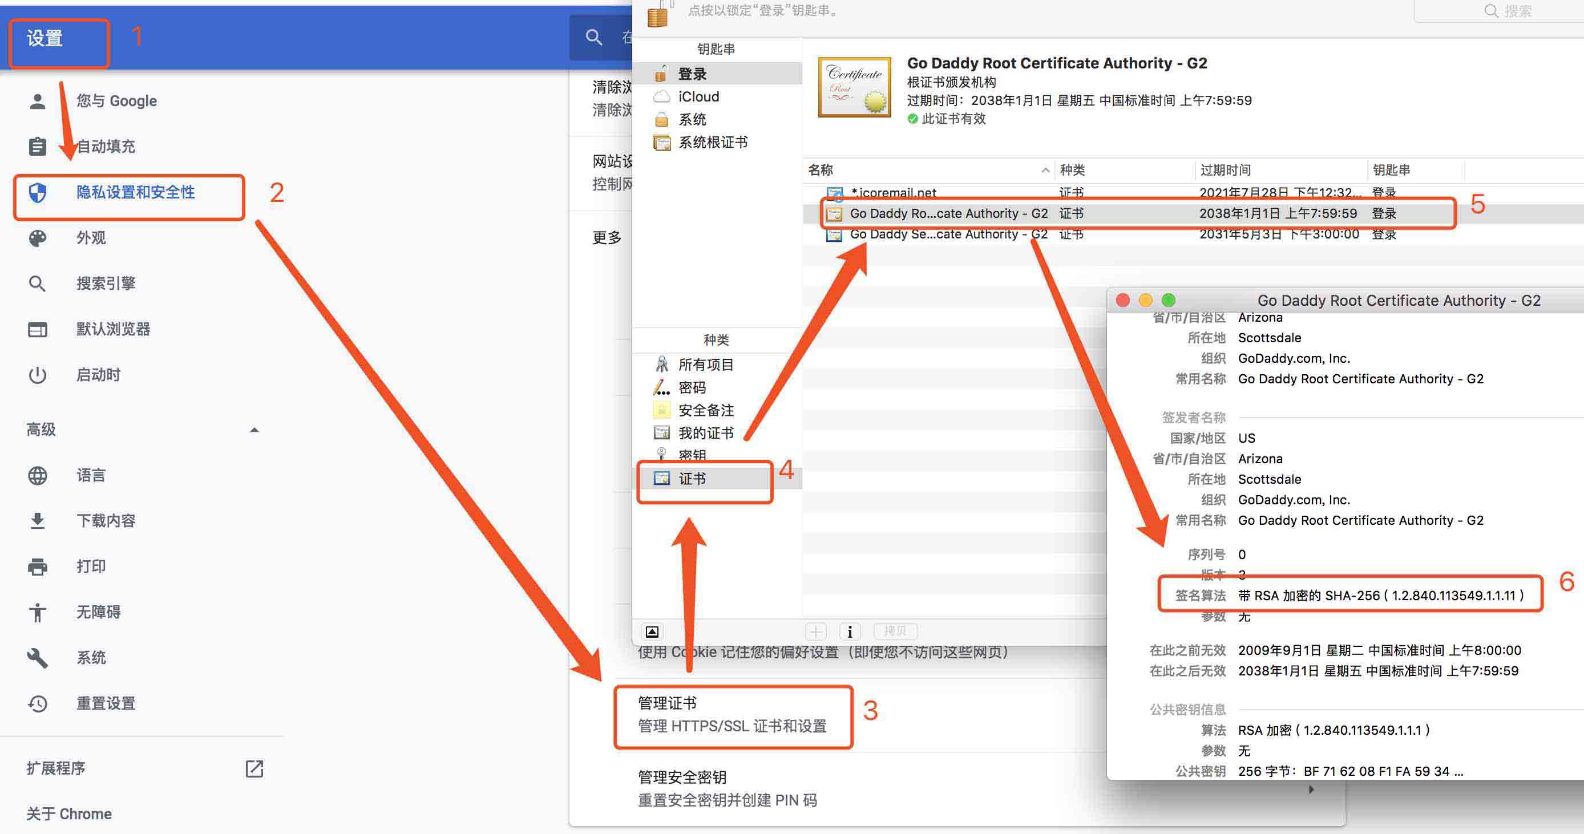Click the green zoom button of certificate window

(x=1169, y=300)
